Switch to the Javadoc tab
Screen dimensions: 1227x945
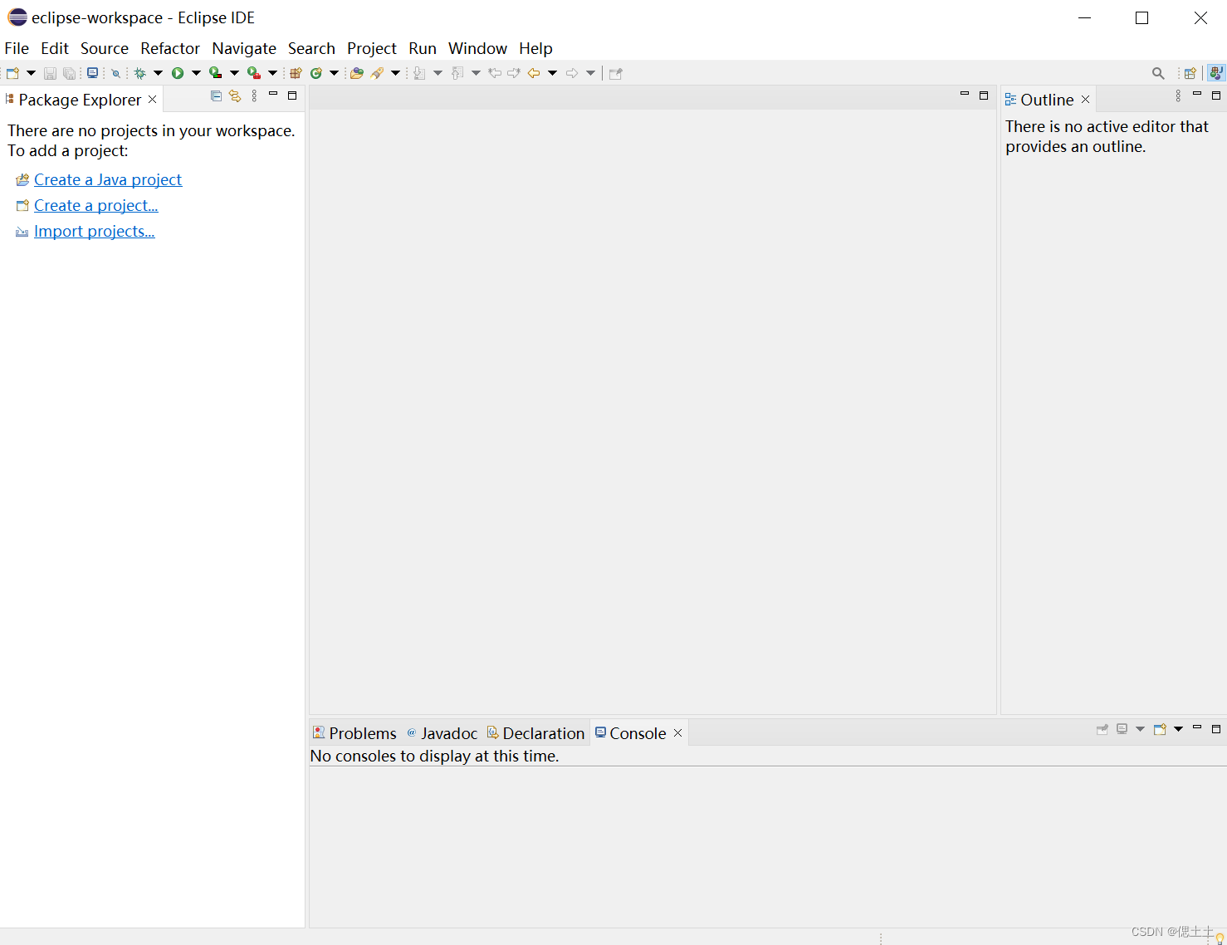442,733
